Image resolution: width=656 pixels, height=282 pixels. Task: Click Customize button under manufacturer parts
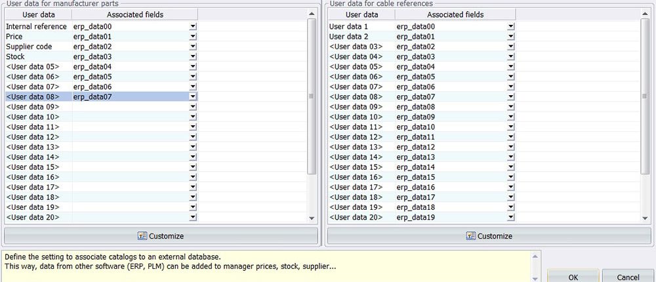161,236
